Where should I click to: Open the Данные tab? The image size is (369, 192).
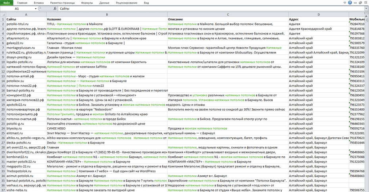point(104,3)
